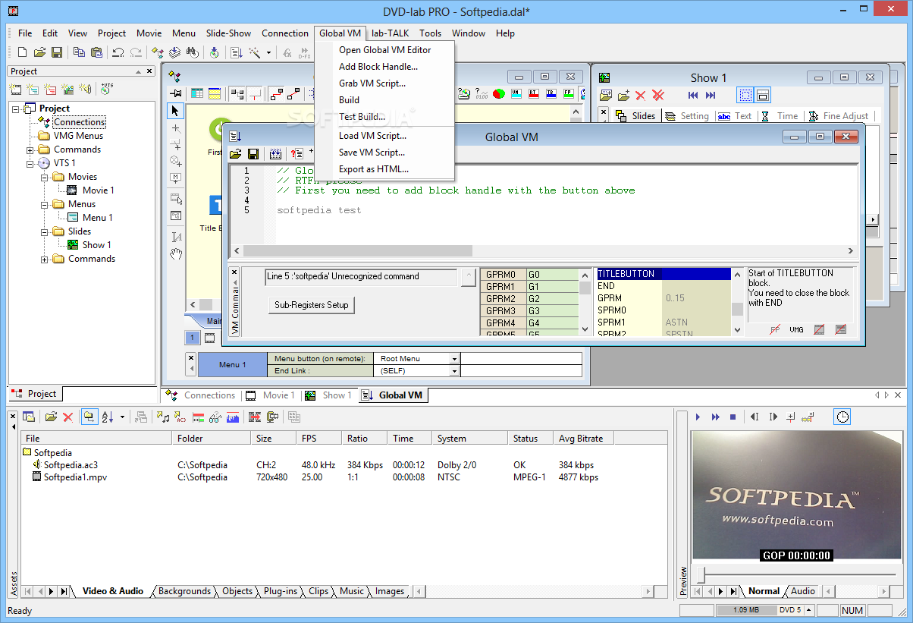Click the open folder icon in Global VM window
The width and height of the screenshot is (913, 623).
(236, 154)
